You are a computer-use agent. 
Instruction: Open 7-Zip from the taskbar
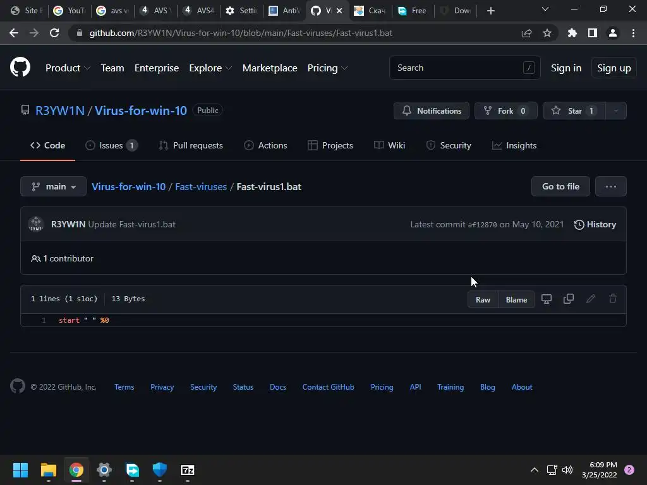(188, 470)
